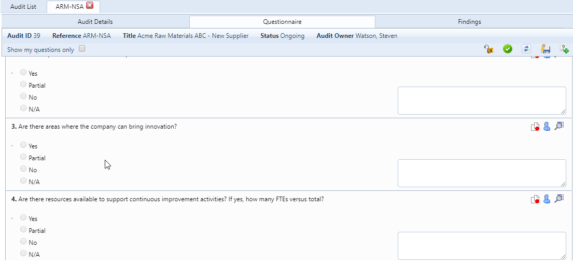Click the add question icon with green plus
The image size is (573, 264).
click(x=564, y=49)
